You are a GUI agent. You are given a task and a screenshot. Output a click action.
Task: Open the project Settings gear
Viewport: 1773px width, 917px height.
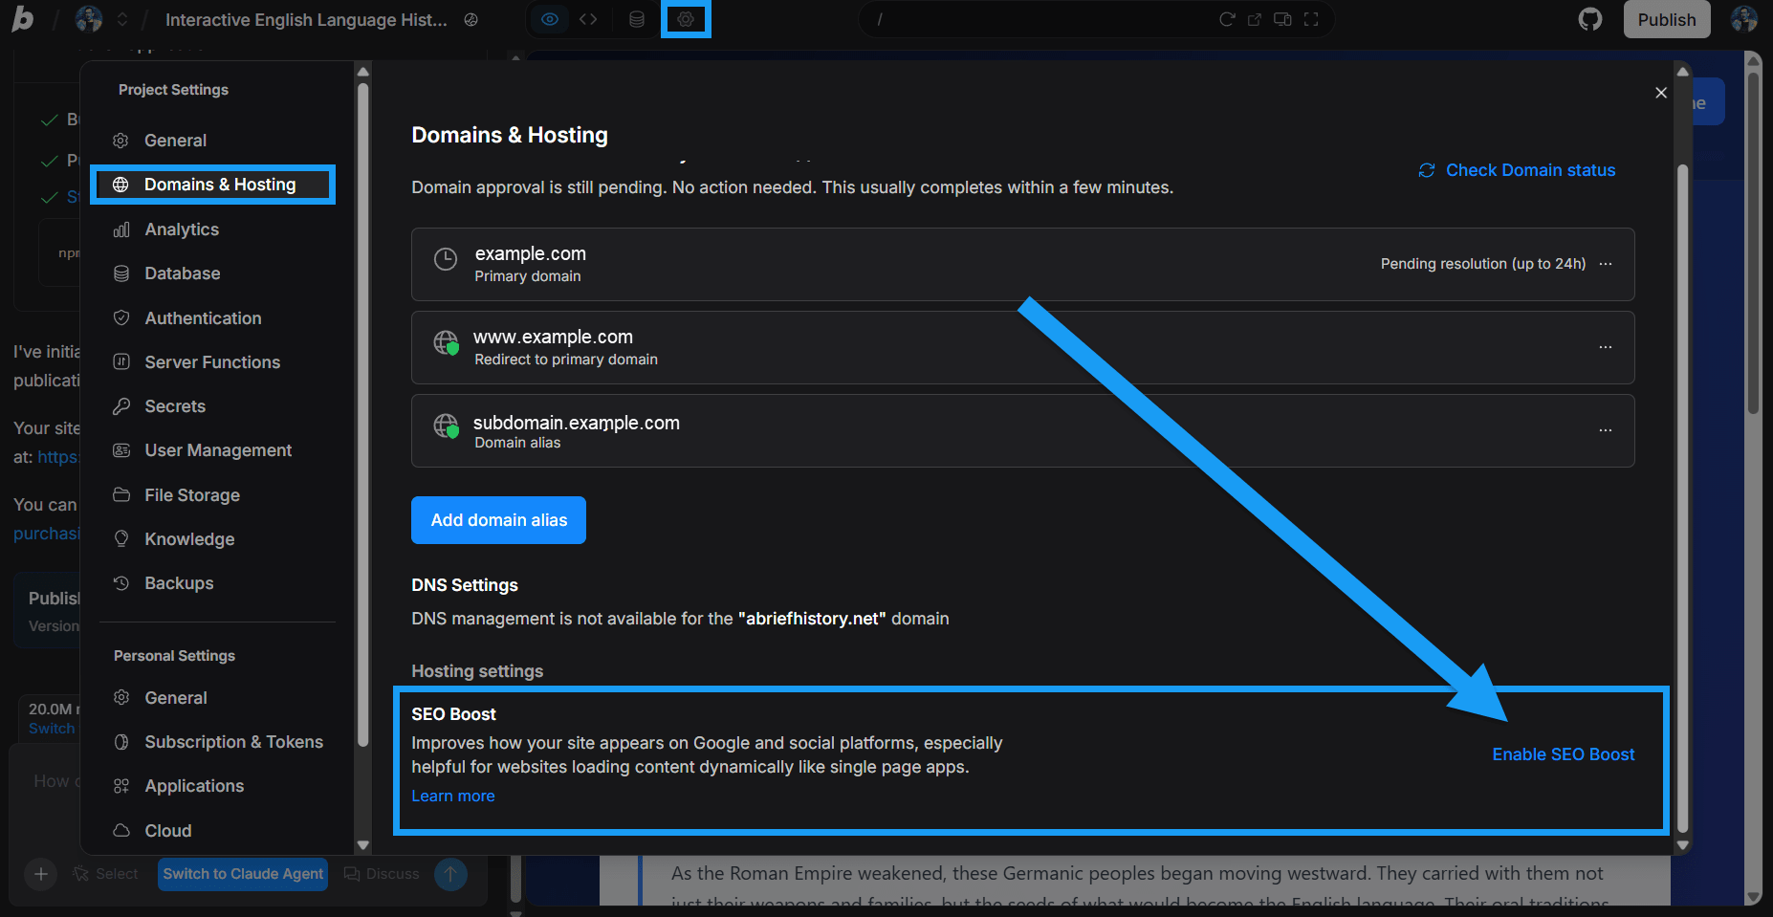(686, 18)
